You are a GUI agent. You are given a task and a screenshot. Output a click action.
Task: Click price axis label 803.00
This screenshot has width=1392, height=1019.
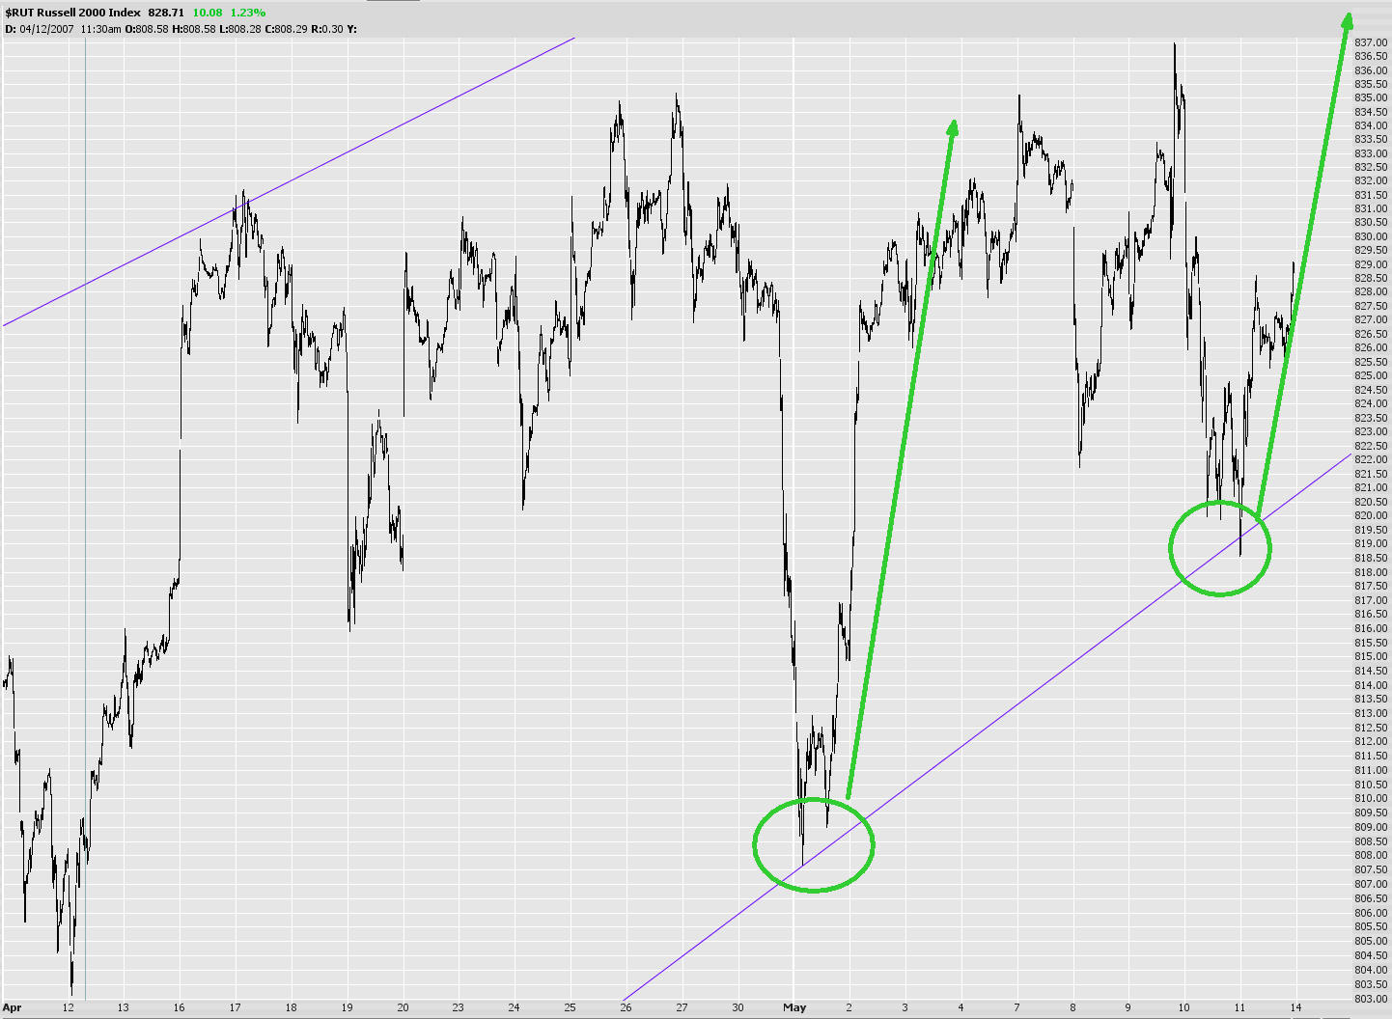tap(1371, 998)
